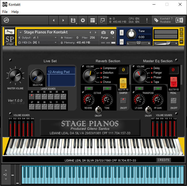The height and width of the screenshot is (186, 187).
Task: Flip the Reverb section ON/OFF switch
Action: click(x=99, y=109)
